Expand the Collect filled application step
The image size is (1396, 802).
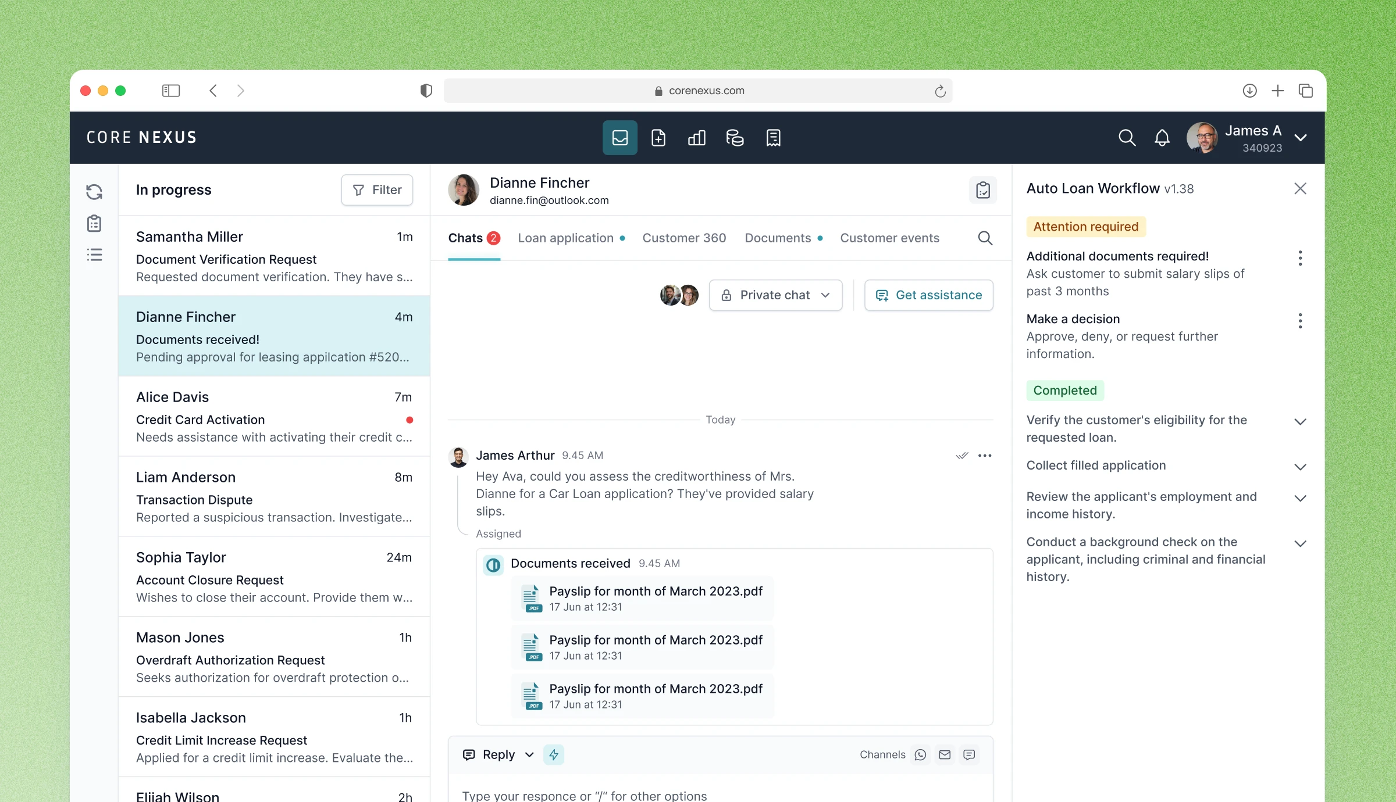click(1300, 467)
